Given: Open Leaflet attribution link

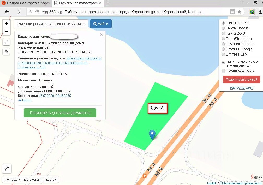Looking at the screenshot, I should point(211,183).
